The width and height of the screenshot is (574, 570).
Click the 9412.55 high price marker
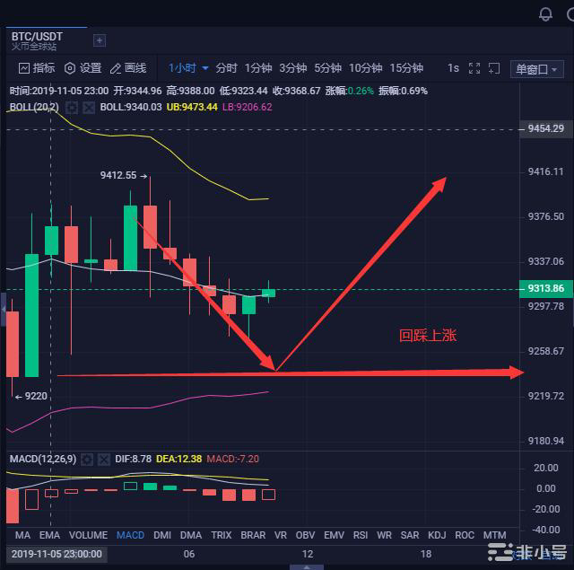coord(124,175)
